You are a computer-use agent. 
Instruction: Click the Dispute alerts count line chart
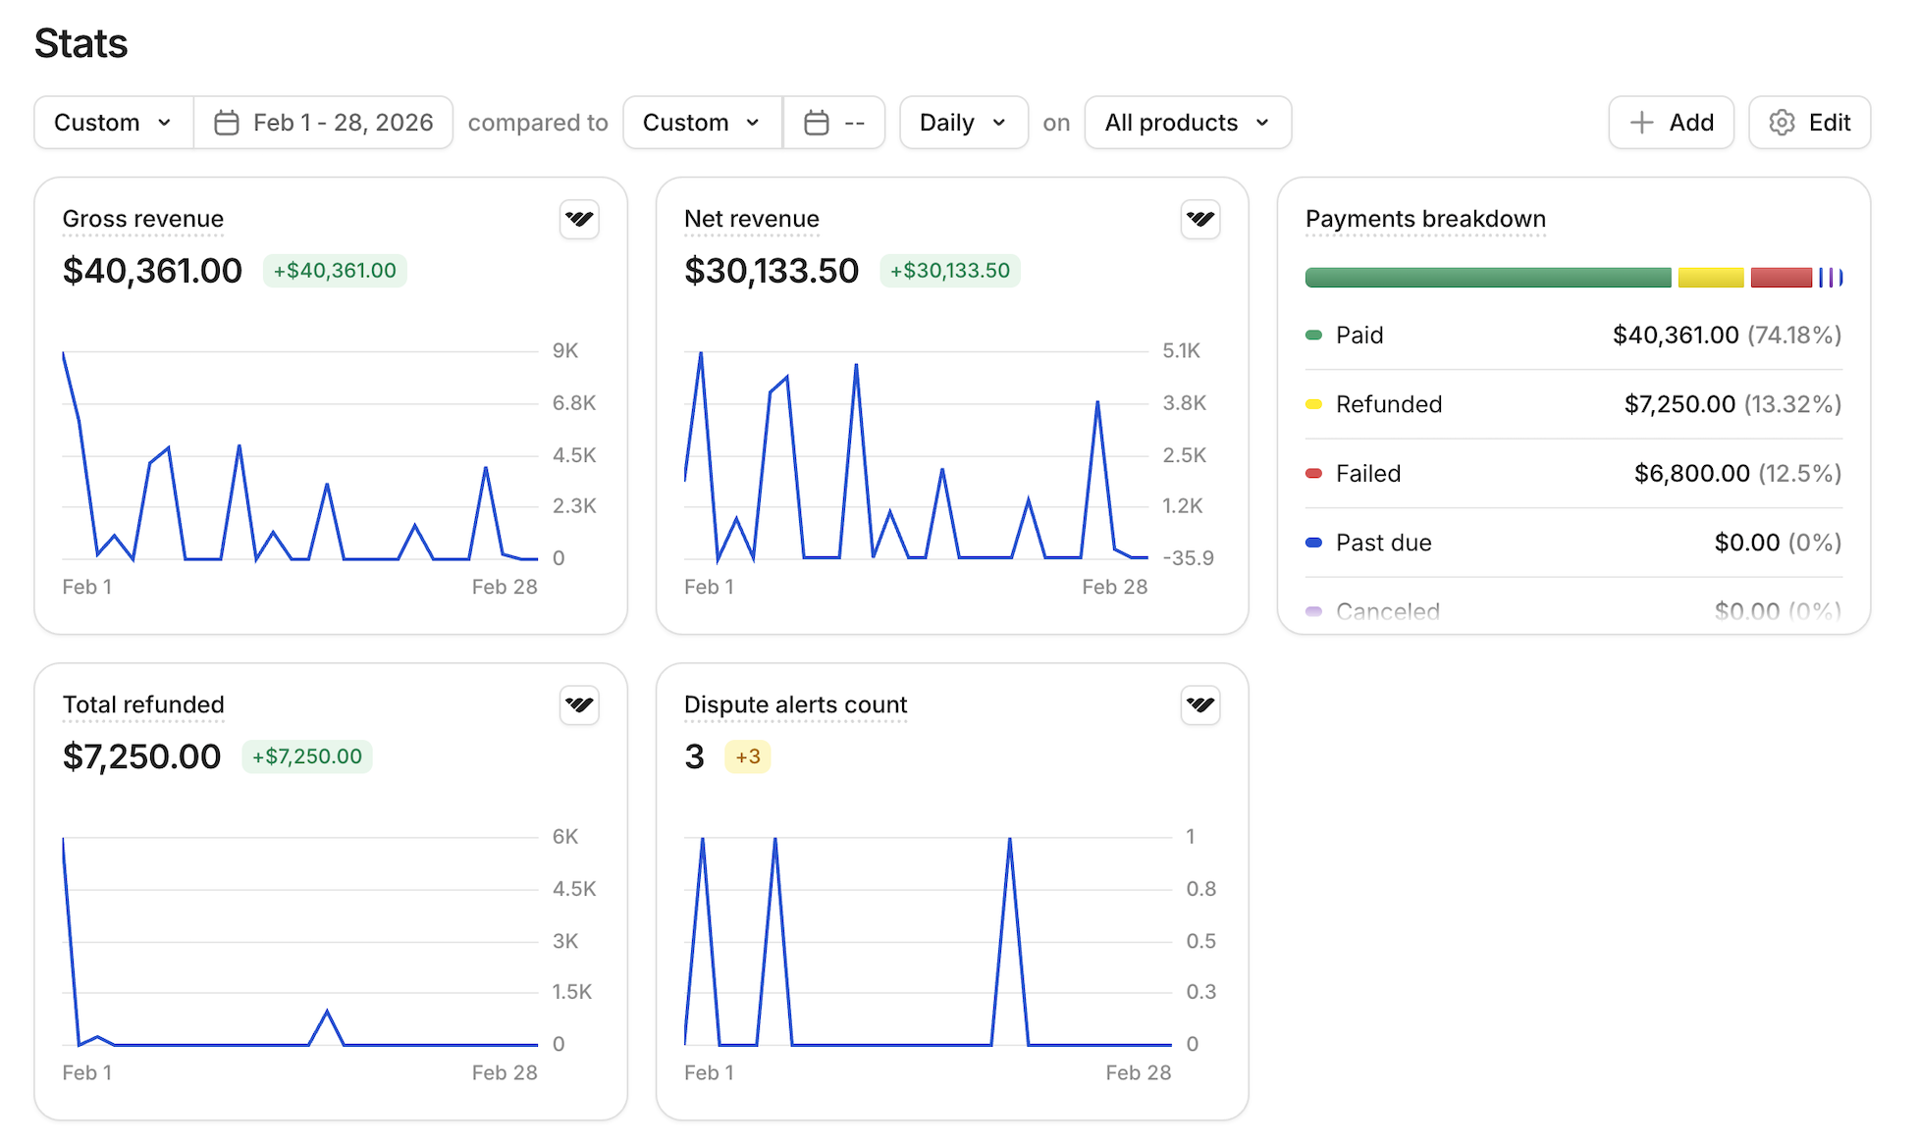(928, 941)
